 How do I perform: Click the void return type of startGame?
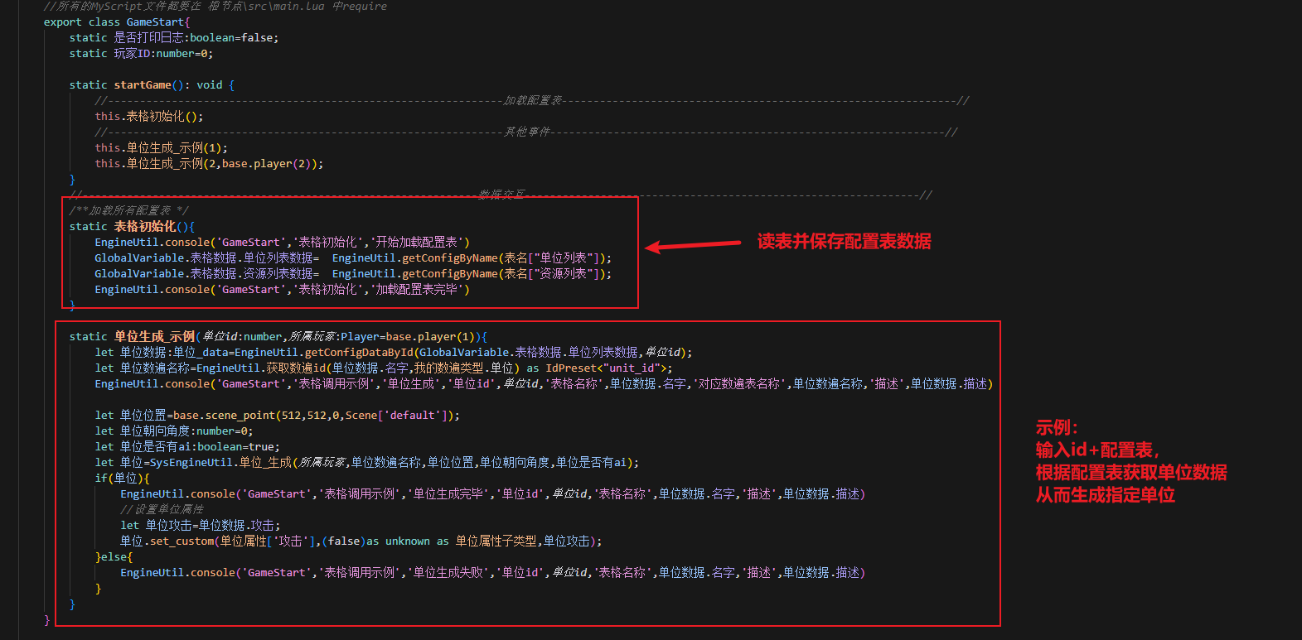tap(210, 85)
